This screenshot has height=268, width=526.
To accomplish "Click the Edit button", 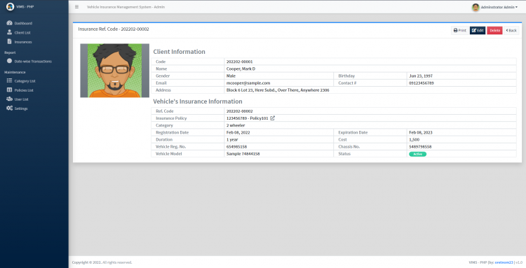I will pyautogui.click(x=478, y=31).
